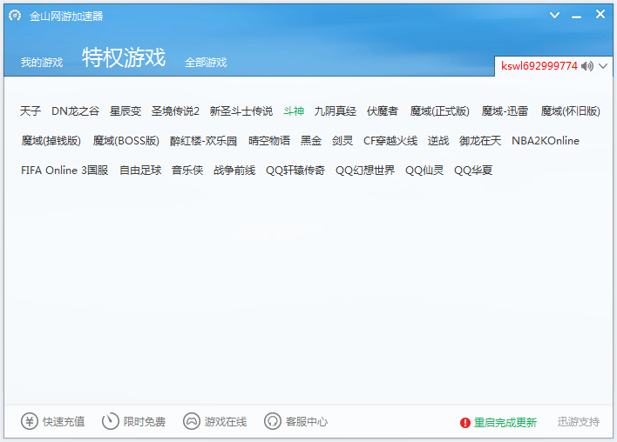The height and width of the screenshot is (442, 617).
Task: Select the game 逆战
Action: pyautogui.click(x=438, y=141)
